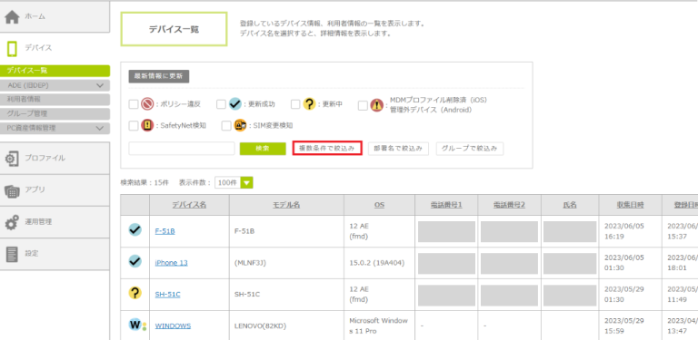
Task: Click the SafetyNet detection red icon
Action: coord(147,126)
